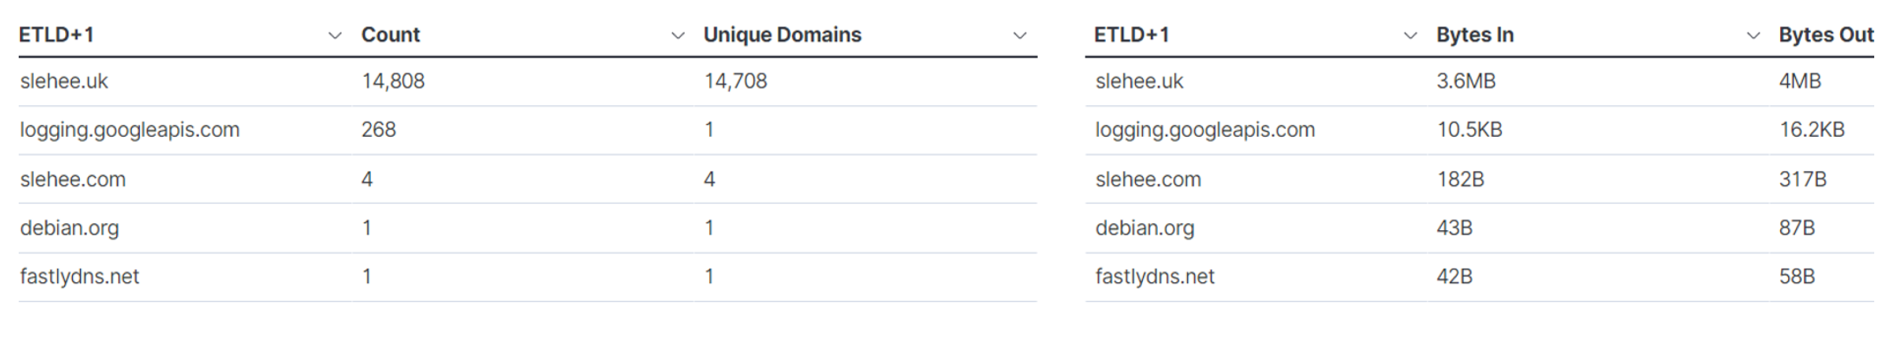Click the 268 count cell
1898x340 pixels.
pos(379,130)
